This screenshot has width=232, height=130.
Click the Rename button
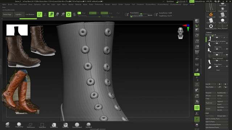coord(211,93)
